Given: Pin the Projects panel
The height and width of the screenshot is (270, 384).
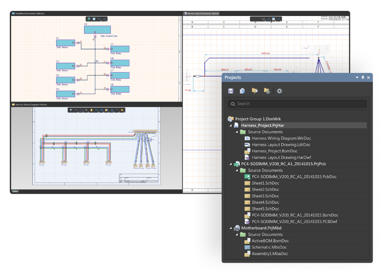Looking at the screenshot, I should coord(363,78).
